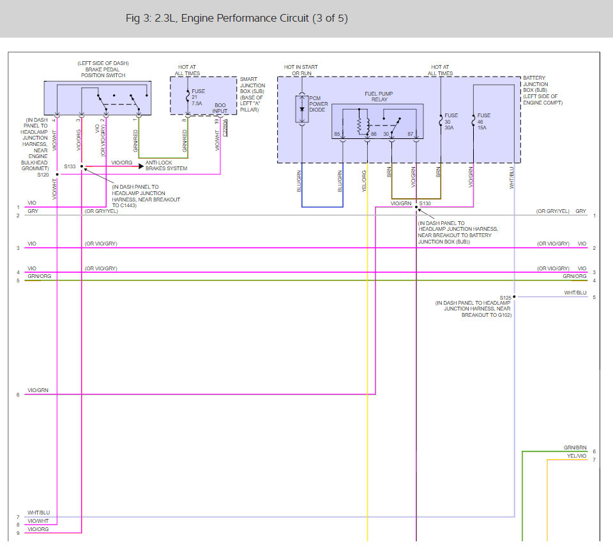Select the Fuse 46 15A symbol
The width and height of the screenshot is (613, 547).
tap(473, 120)
